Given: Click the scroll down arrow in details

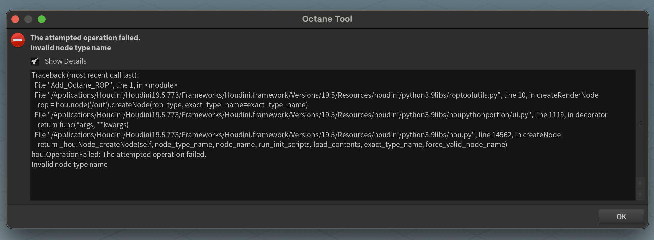Looking at the screenshot, I should 640,195.
